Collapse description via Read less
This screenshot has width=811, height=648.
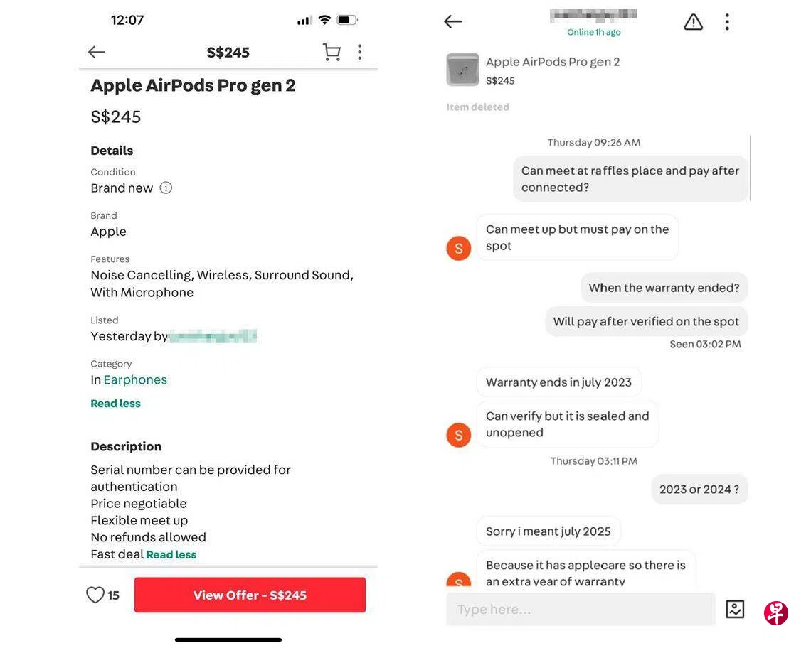pos(171,555)
